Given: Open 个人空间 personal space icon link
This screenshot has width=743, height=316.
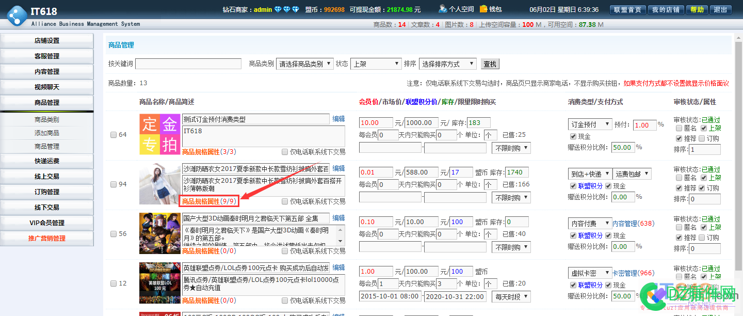Looking at the screenshot, I should 443,9.
